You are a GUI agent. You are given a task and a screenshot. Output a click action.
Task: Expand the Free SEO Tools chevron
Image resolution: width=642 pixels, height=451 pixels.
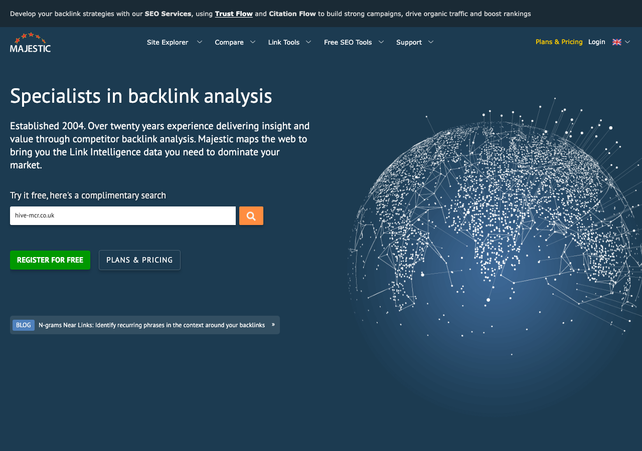pyautogui.click(x=381, y=42)
